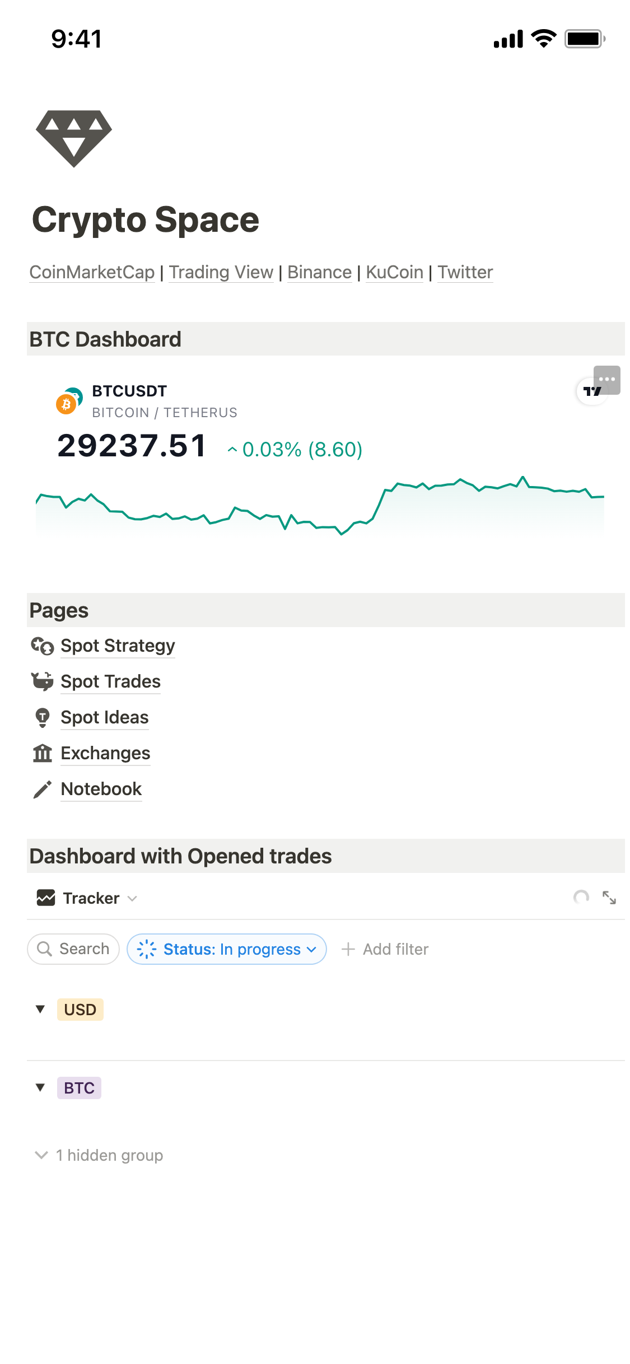
Task: Expand the Tracker database to full page
Action: (609, 898)
